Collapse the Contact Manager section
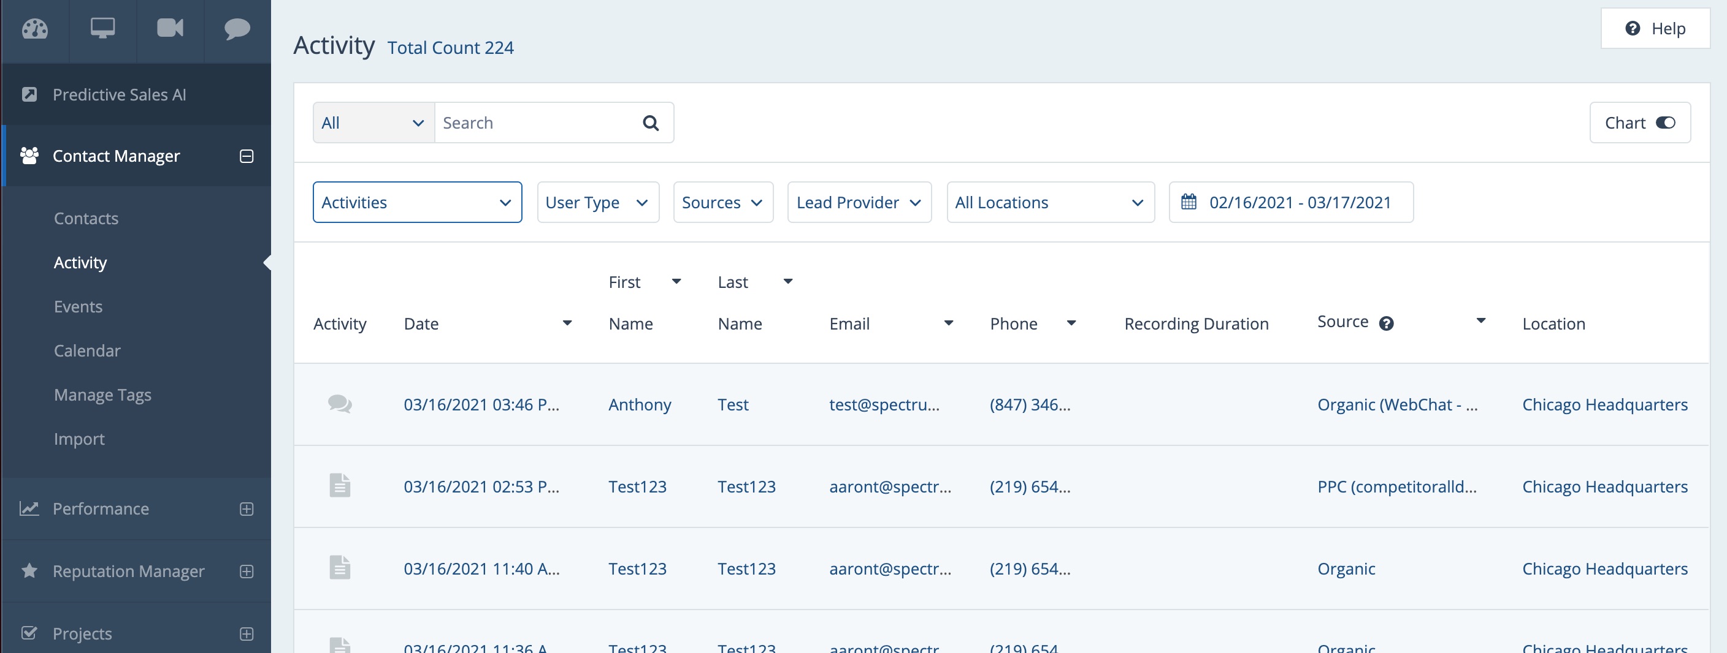Viewport: 1727px width, 653px height. (x=246, y=156)
